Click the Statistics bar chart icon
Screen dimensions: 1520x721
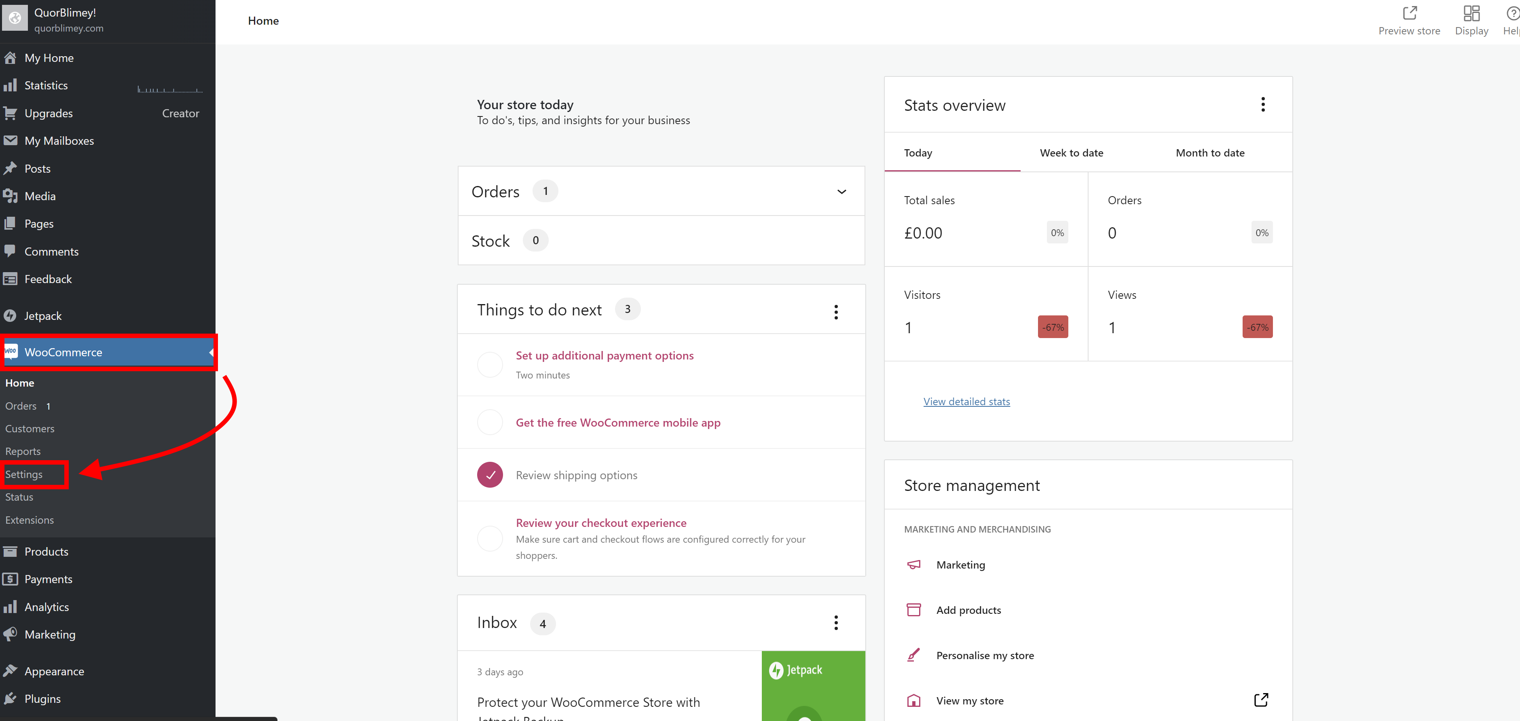(10, 86)
